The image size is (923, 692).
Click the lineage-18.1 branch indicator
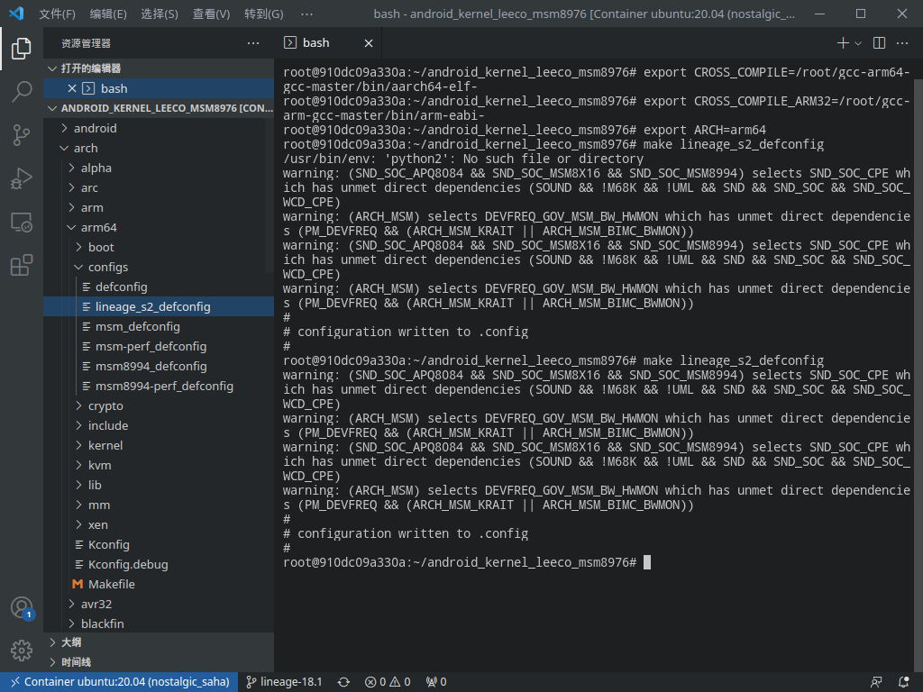coord(284,682)
